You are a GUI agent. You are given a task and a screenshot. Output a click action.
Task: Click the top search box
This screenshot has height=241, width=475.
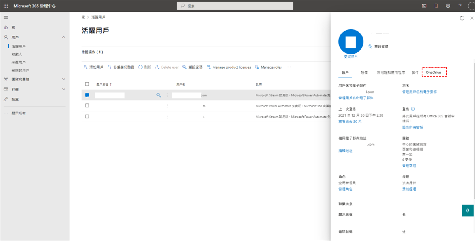click(235, 6)
